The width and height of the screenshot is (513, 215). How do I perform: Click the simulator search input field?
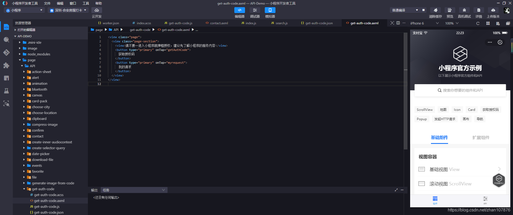tap(460, 90)
